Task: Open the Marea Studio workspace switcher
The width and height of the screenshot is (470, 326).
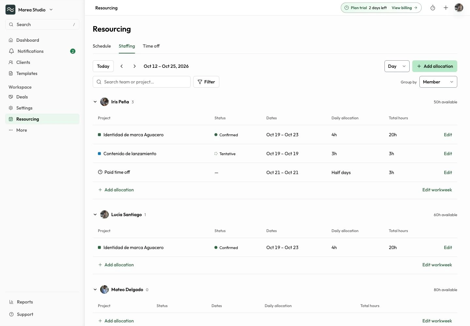Action: tap(29, 10)
